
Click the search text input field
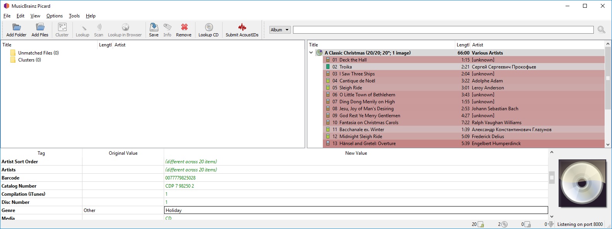[x=443, y=30]
